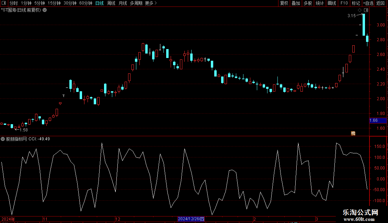Click the 3.15 high price label
This screenshot has height=223, width=388.
[351, 15]
